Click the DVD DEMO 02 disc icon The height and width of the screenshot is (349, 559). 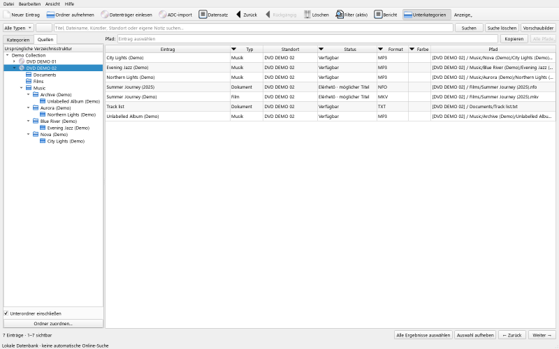(22, 68)
